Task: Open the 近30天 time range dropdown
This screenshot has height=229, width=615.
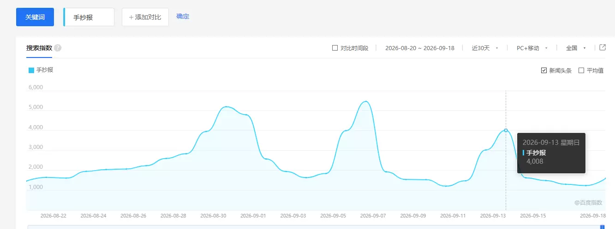Action: click(x=485, y=48)
